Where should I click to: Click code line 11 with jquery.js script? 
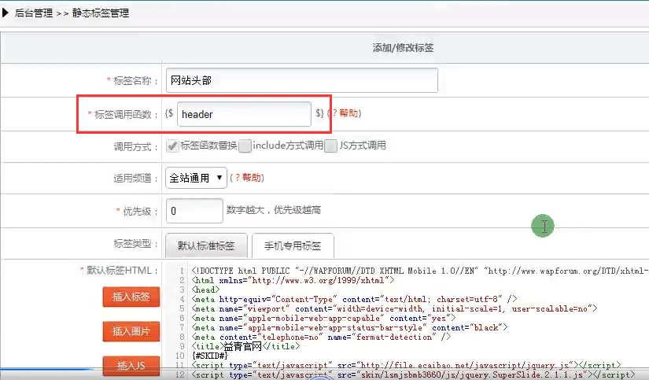click(406, 365)
